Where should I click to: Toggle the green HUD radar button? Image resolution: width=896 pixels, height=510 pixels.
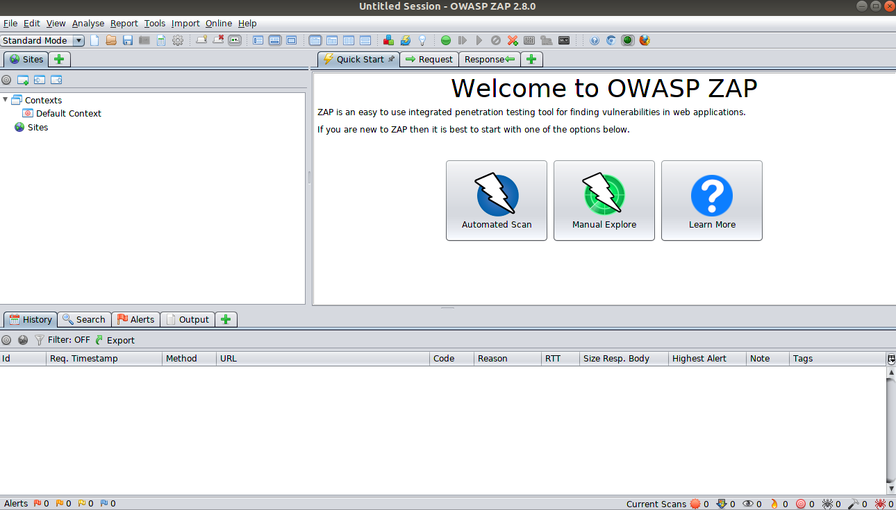(x=628, y=40)
